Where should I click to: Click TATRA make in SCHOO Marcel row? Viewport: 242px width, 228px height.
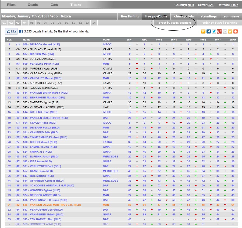point(107,142)
